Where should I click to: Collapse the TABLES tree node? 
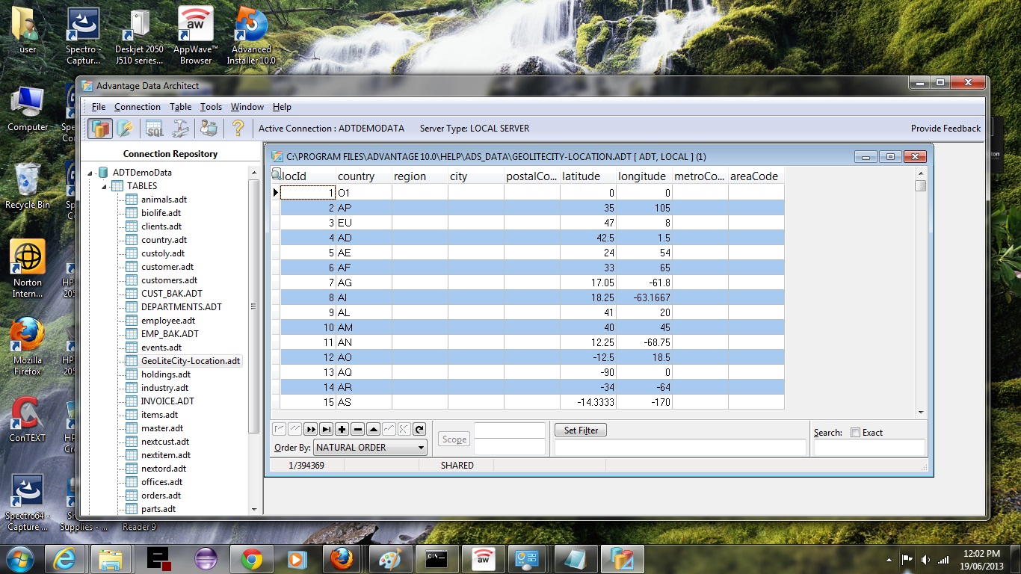pyautogui.click(x=105, y=186)
